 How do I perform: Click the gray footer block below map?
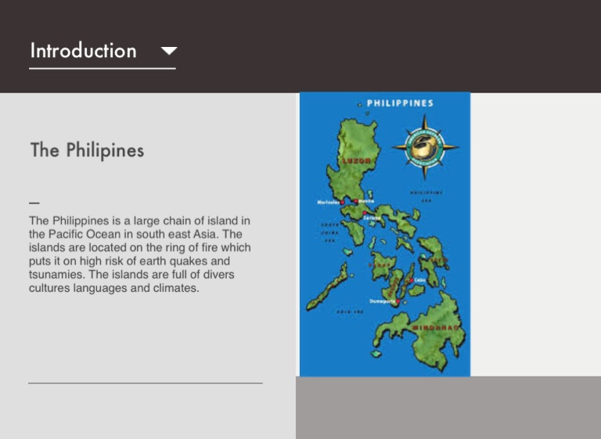pos(448,408)
